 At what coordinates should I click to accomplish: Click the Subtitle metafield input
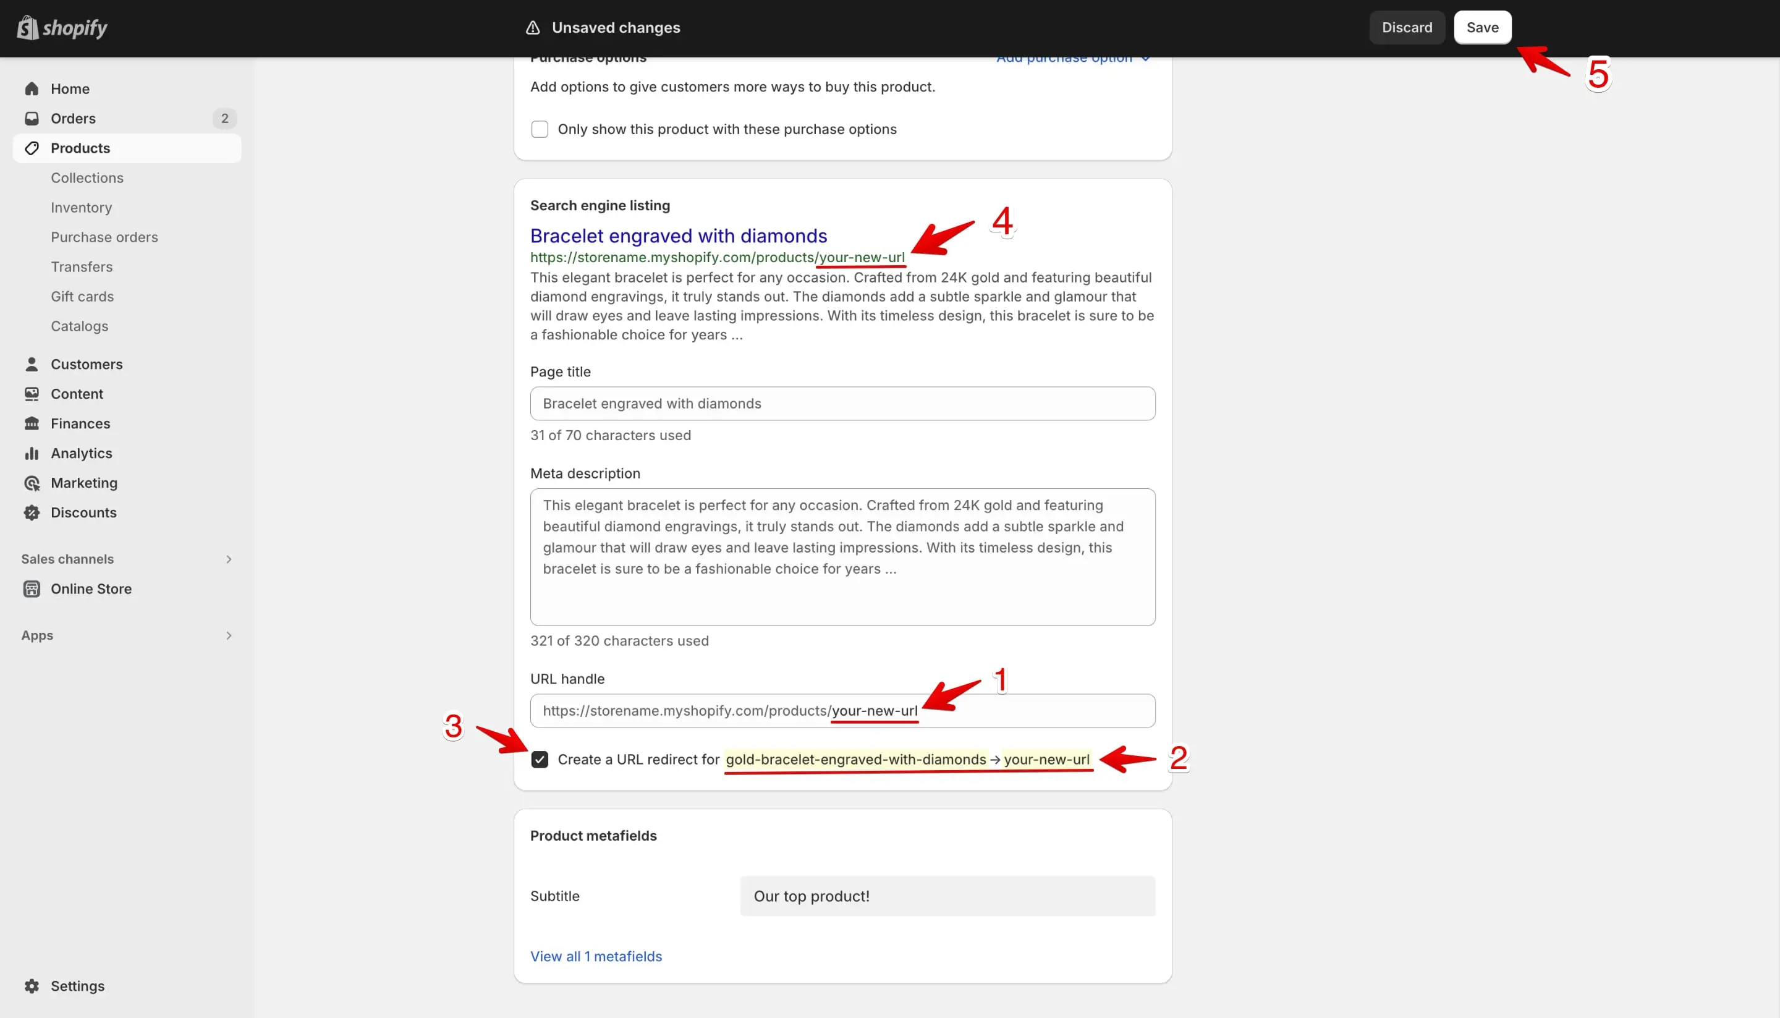[x=947, y=896]
